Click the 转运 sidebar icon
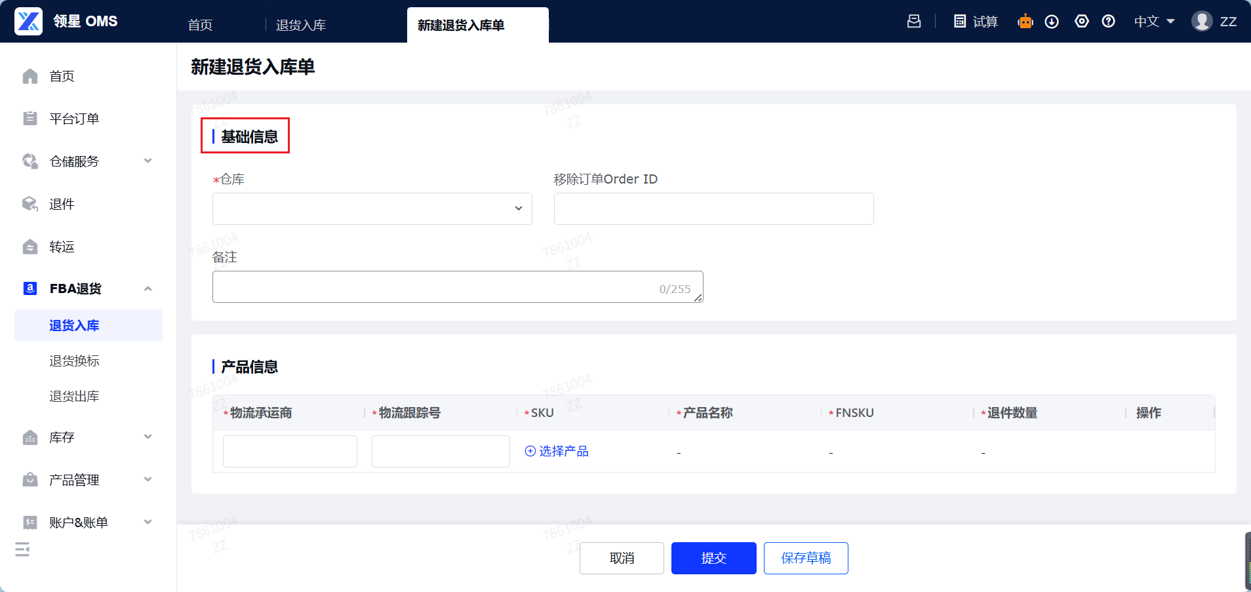The width and height of the screenshot is (1251, 592). [x=30, y=247]
